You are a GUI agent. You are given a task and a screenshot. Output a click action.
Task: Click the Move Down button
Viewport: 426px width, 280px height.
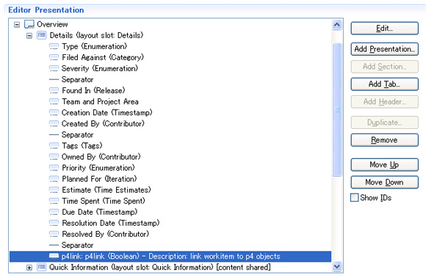tap(384, 183)
